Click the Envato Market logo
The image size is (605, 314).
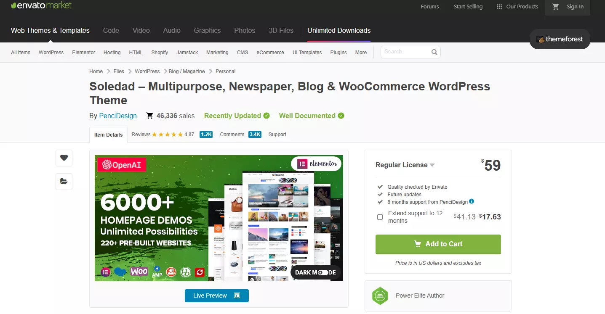click(x=41, y=5)
